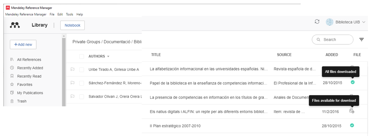Open the Notebook button
379x136 pixels.
point(72,25)
